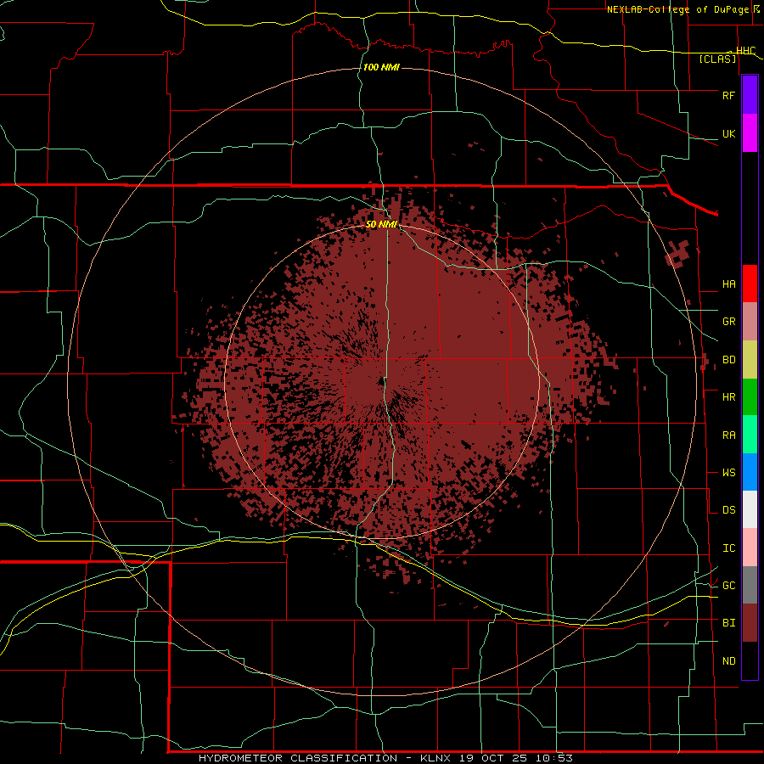Click the 100 NMI range ring label

(x=381, y=67)
